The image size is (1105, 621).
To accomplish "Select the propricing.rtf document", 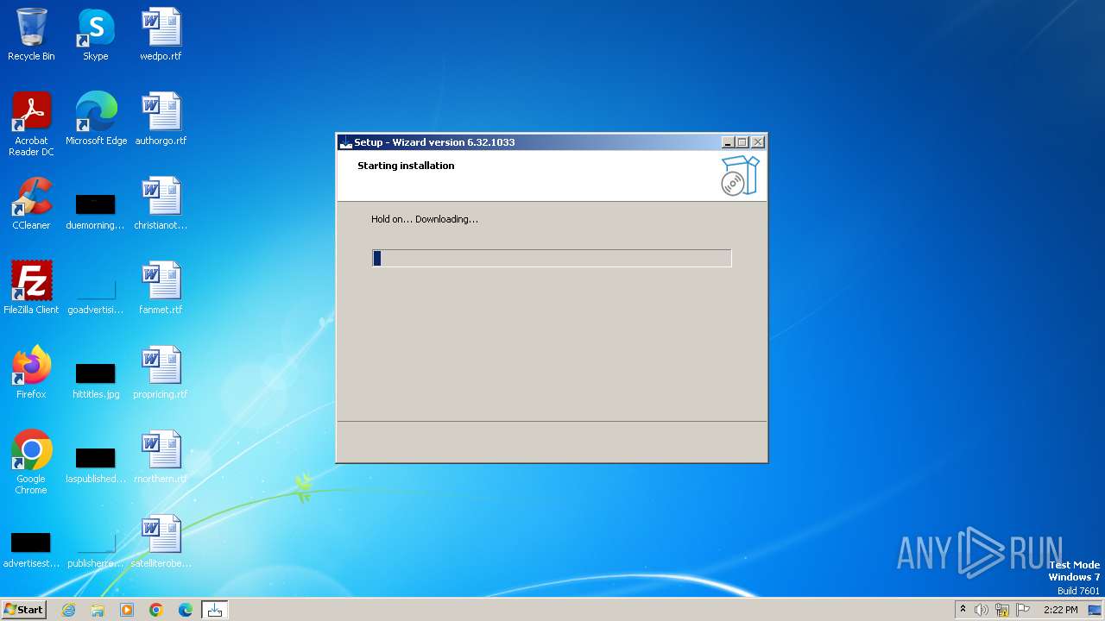I will click(x=161, y=373).
